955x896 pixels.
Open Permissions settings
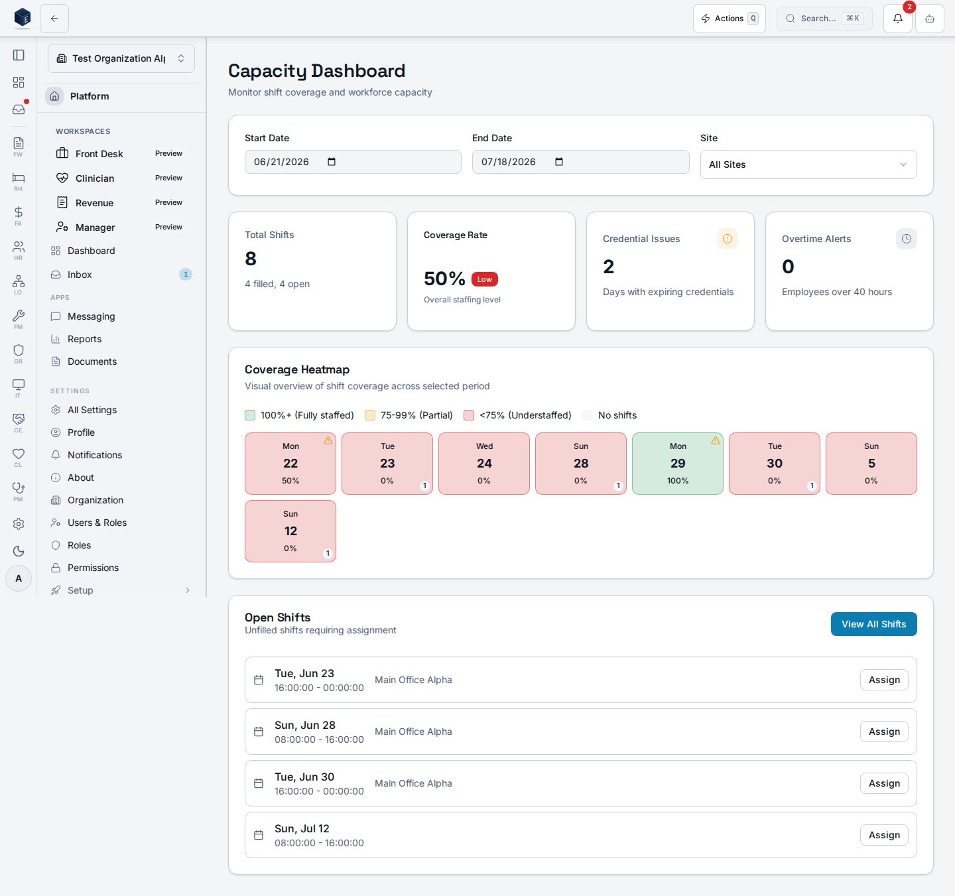120,568
